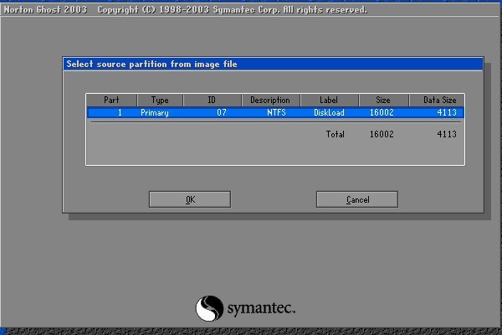Click the NTFS description cell
502x335 pixels.
click(276, 112)
